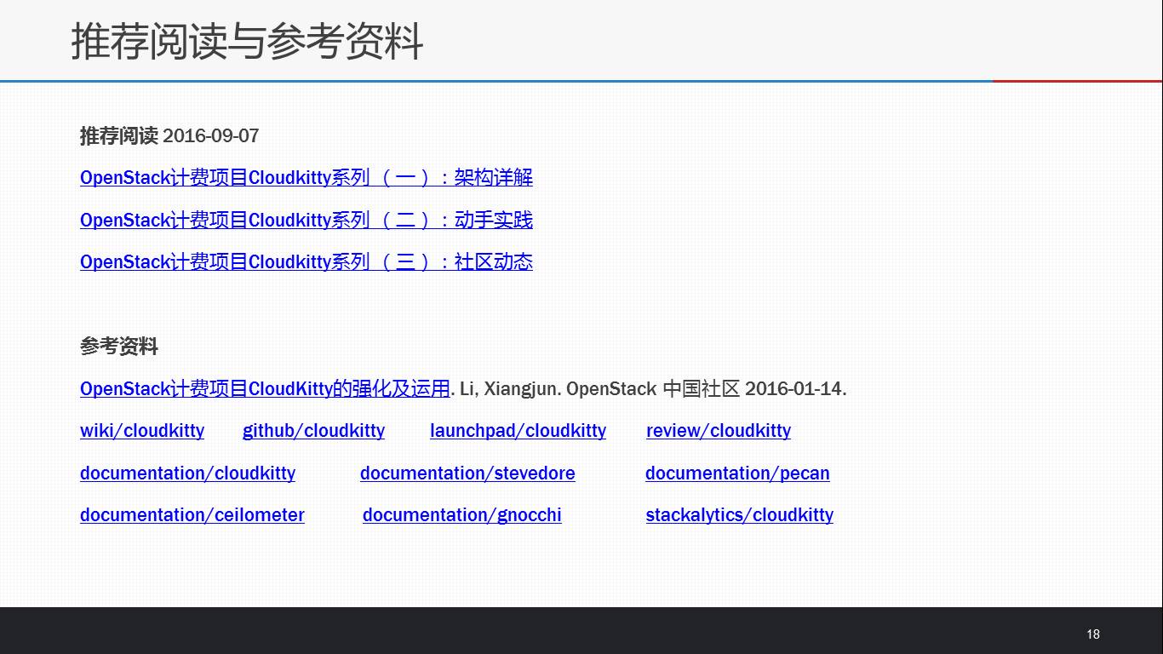This screenshot has width=1163, height=654.
Task: Open documentation/stevedore link
Action: pyautogui.click(x=467, y=473)
